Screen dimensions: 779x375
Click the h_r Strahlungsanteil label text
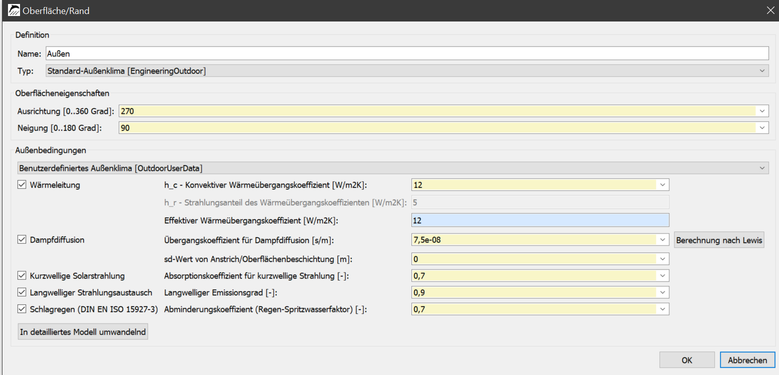point(285,202)
